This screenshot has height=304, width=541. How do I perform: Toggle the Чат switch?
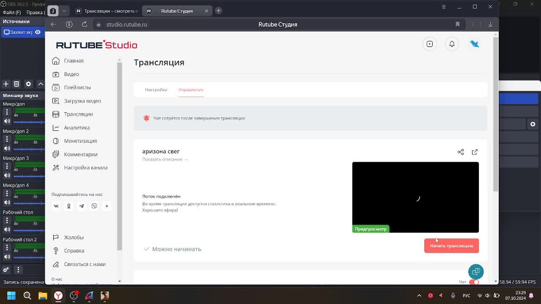[474, 282]
